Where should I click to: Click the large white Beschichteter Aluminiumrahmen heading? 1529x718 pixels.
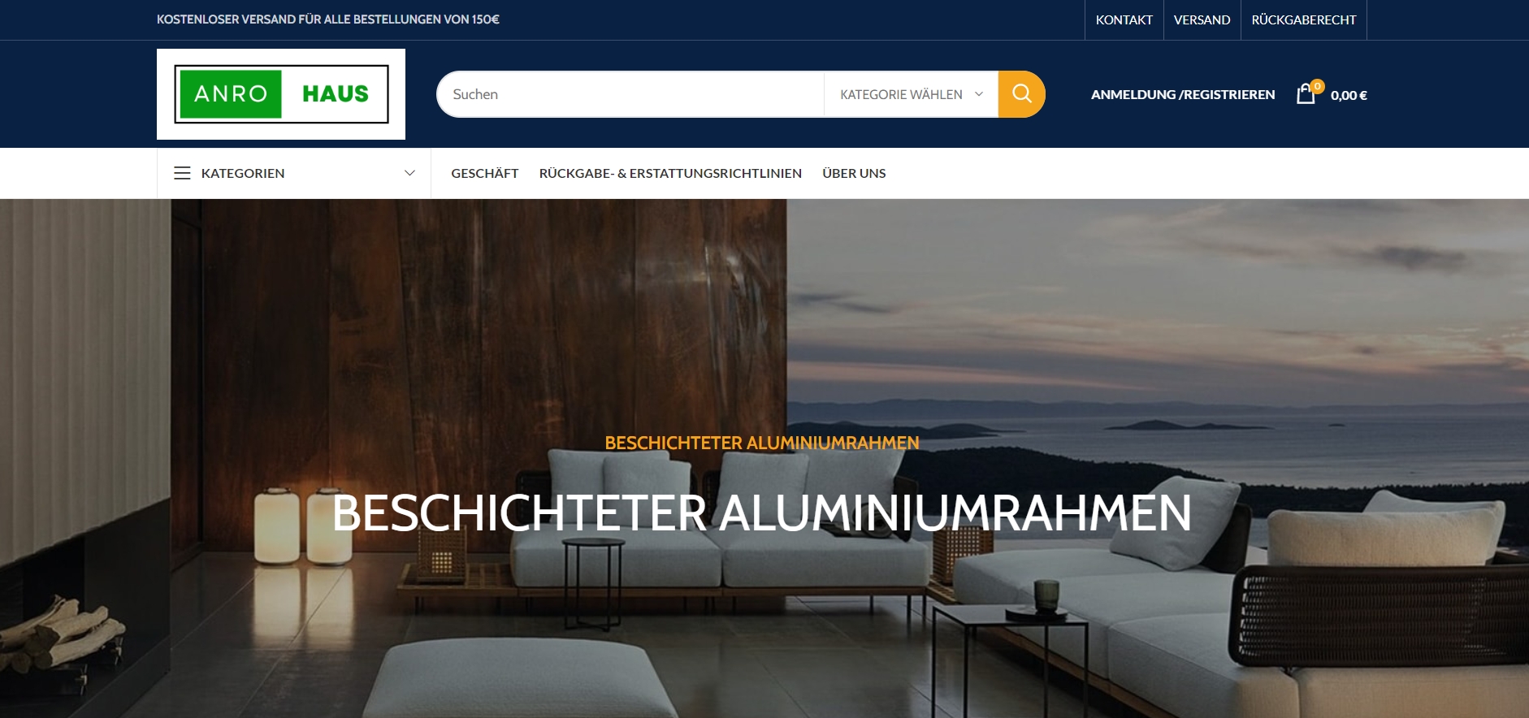coord(762,513)
